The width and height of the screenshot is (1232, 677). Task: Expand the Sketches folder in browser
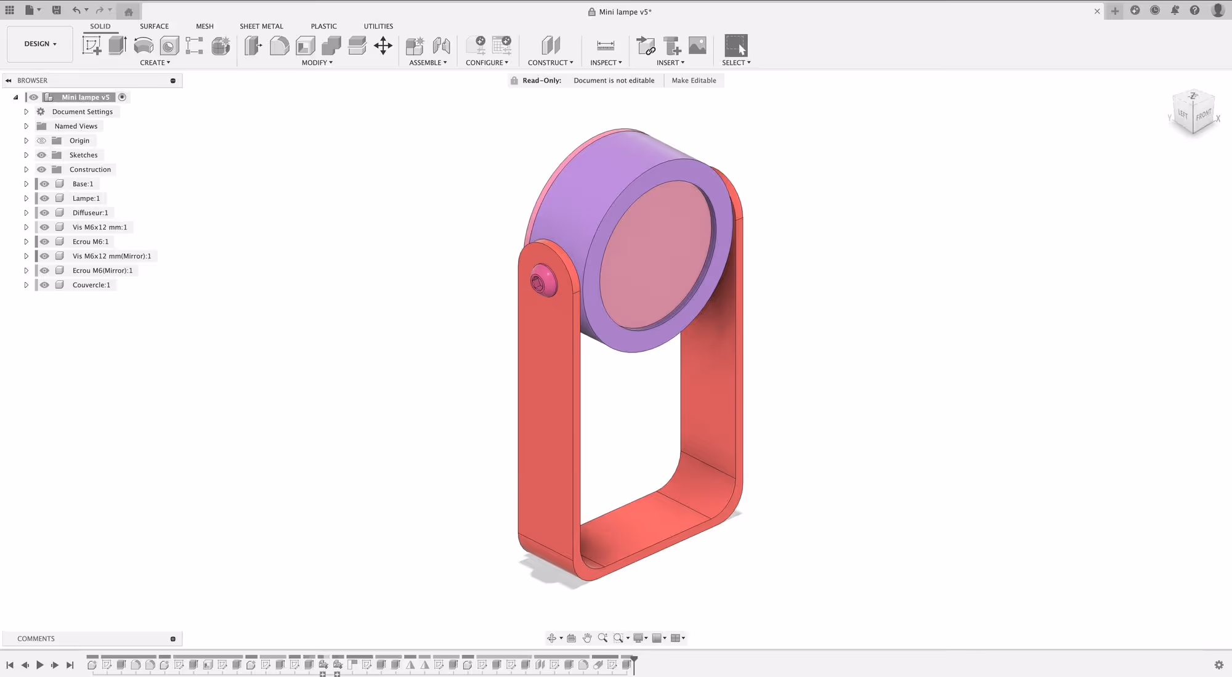point(26,155)
